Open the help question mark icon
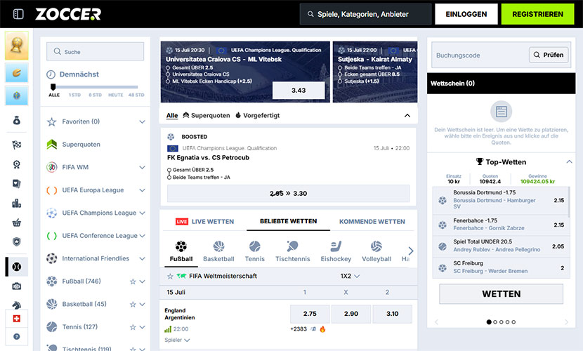The image size is (583, 351). click(x=17, y=336)
